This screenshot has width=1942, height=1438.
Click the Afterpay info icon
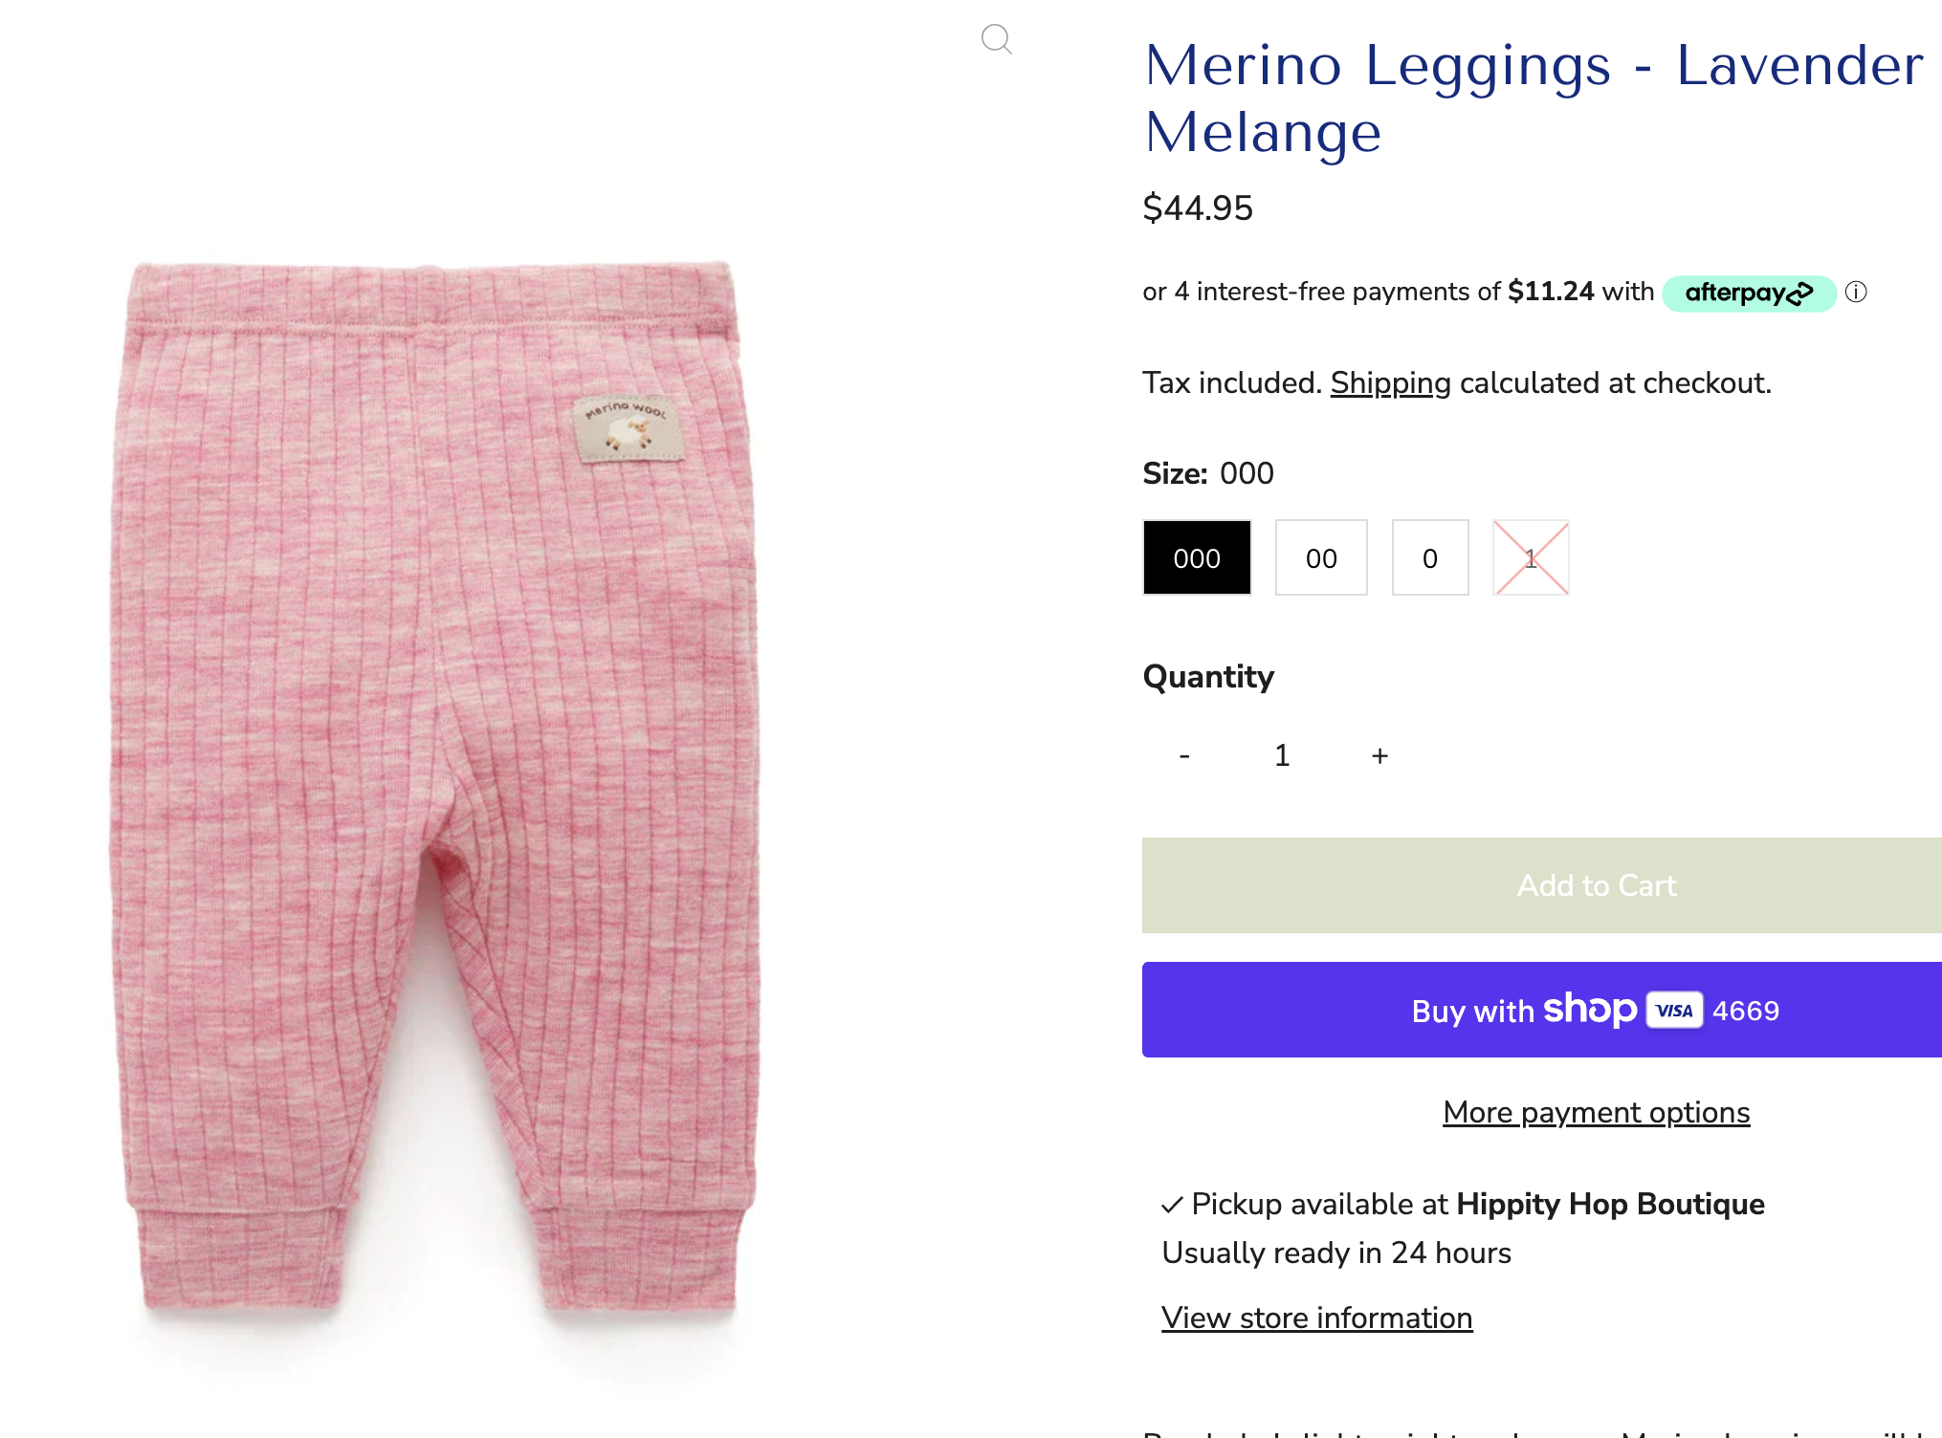(x=1856, y=292)
